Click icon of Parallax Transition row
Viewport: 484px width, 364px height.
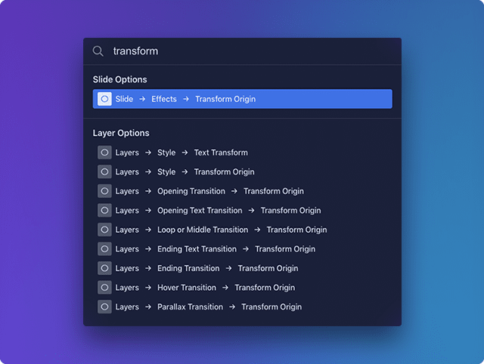104,307
